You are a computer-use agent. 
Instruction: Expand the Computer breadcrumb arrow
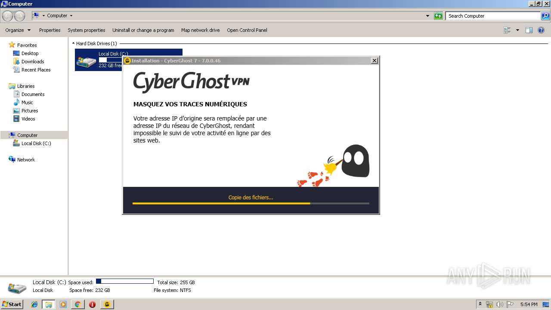point(71,16)
